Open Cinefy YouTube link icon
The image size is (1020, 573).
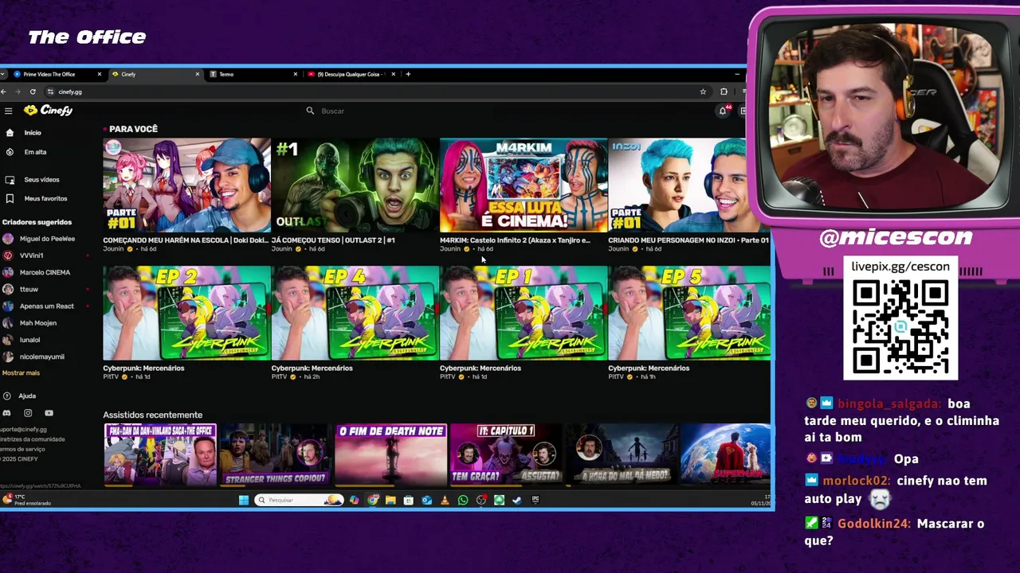point(49,413)
